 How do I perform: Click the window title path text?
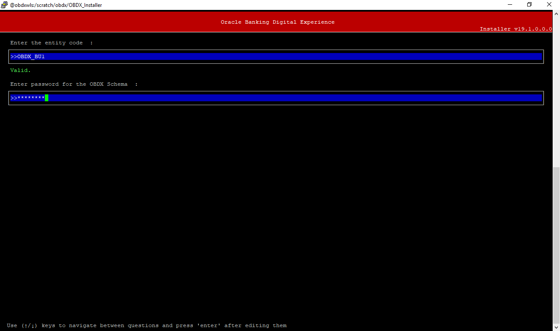coord(56,5)
